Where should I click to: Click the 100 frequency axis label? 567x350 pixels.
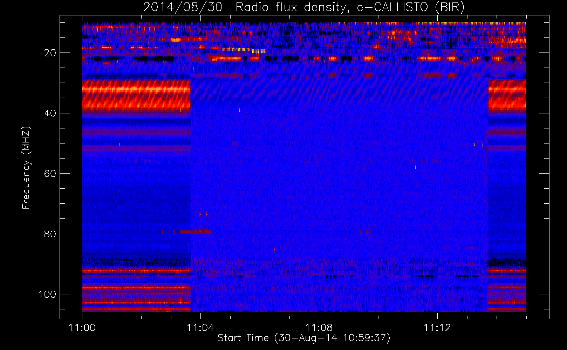point(47,294)
